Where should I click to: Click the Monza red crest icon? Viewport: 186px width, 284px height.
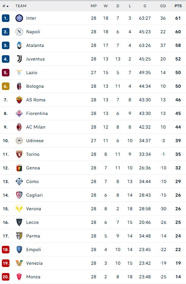pyautogui.click(x=19, y=277)
